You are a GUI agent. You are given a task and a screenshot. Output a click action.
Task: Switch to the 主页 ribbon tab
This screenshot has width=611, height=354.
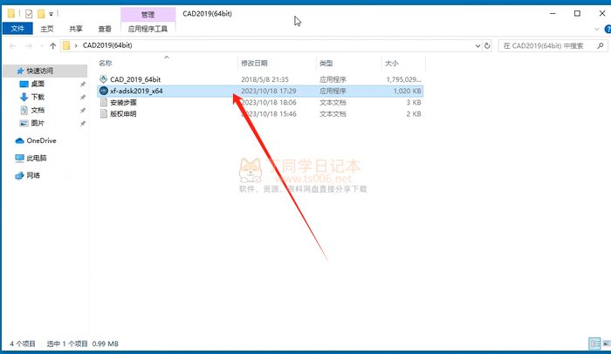(x=47, y=29)
